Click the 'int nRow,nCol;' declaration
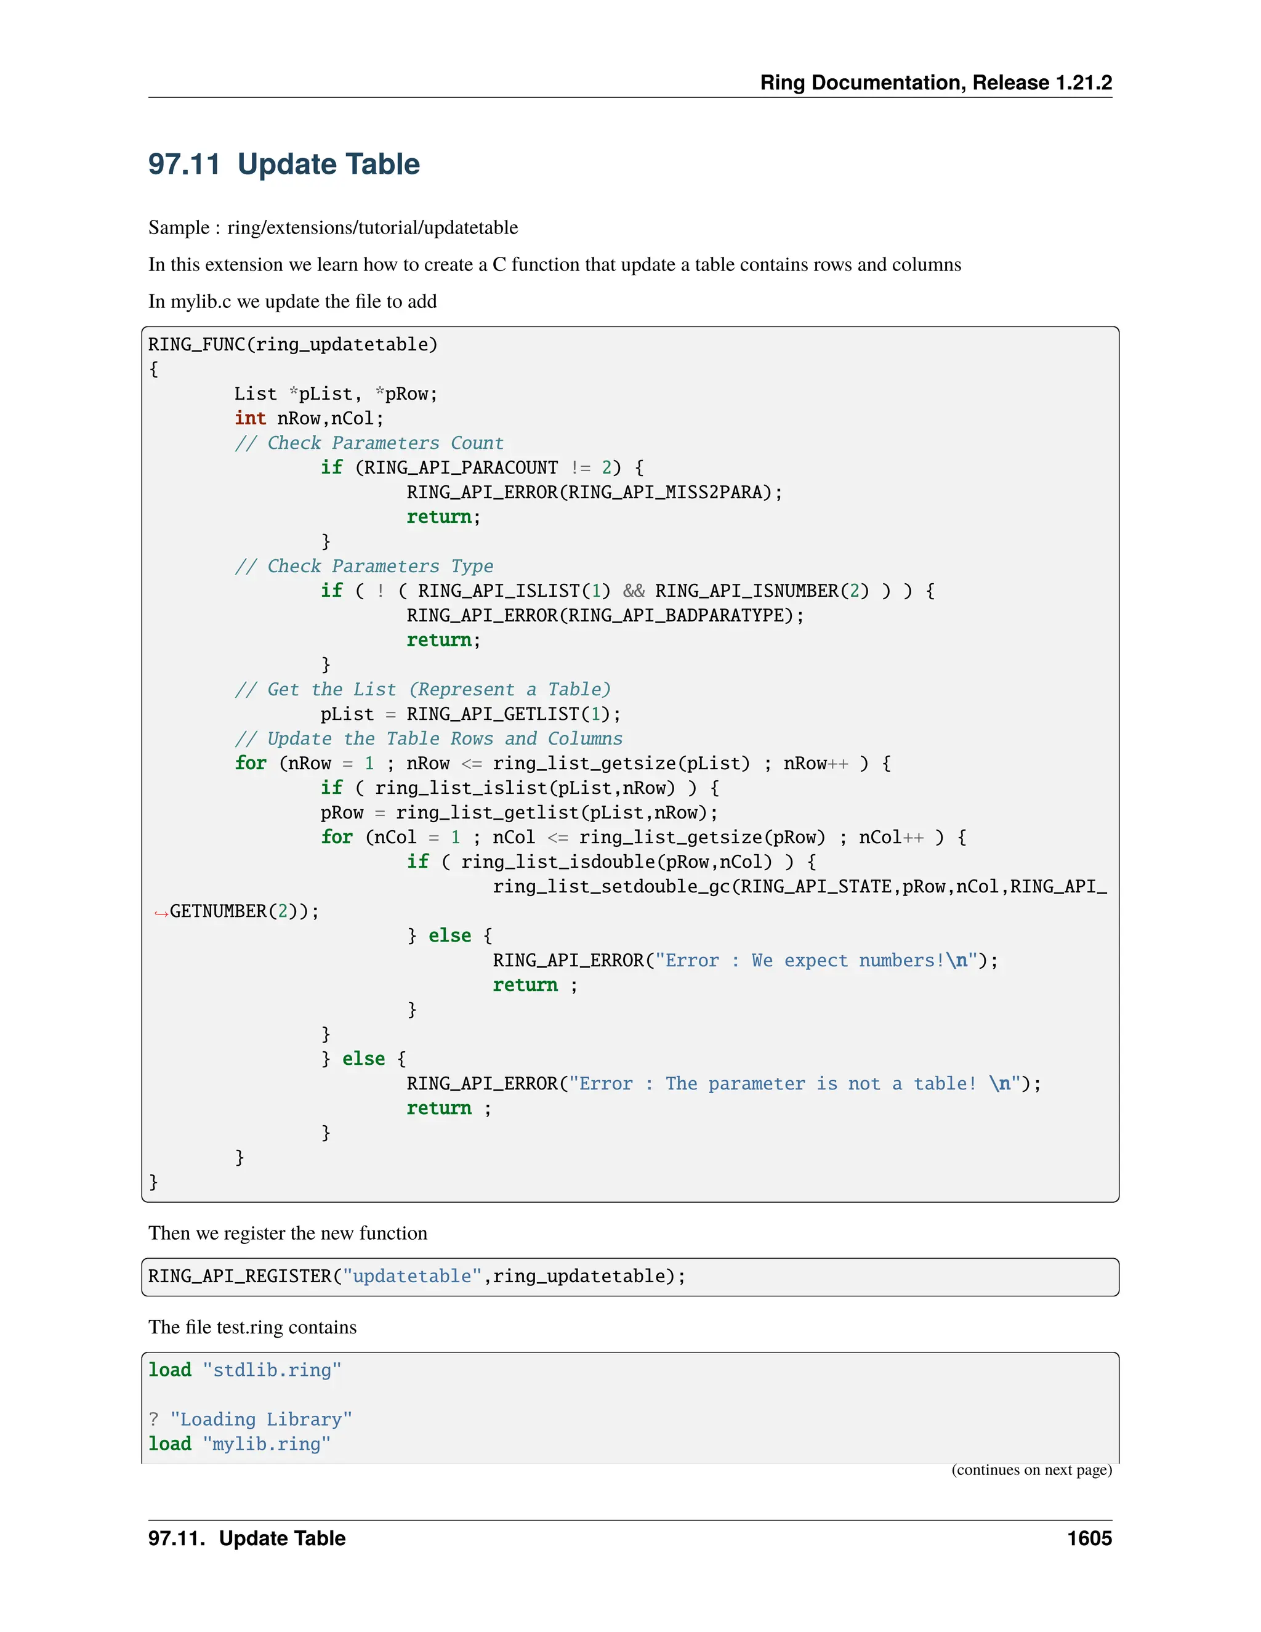The width and height of the screenshot is (1261, 1632). (308, 418)
